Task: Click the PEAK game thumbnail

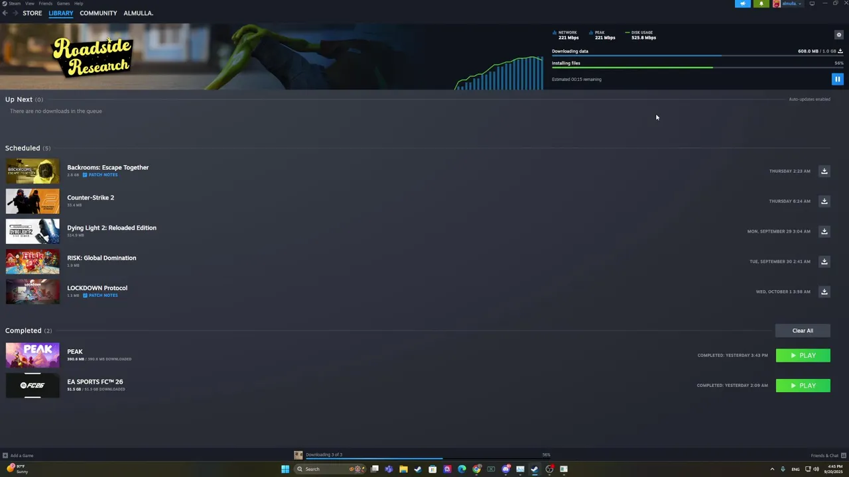Action: [33, 355]
